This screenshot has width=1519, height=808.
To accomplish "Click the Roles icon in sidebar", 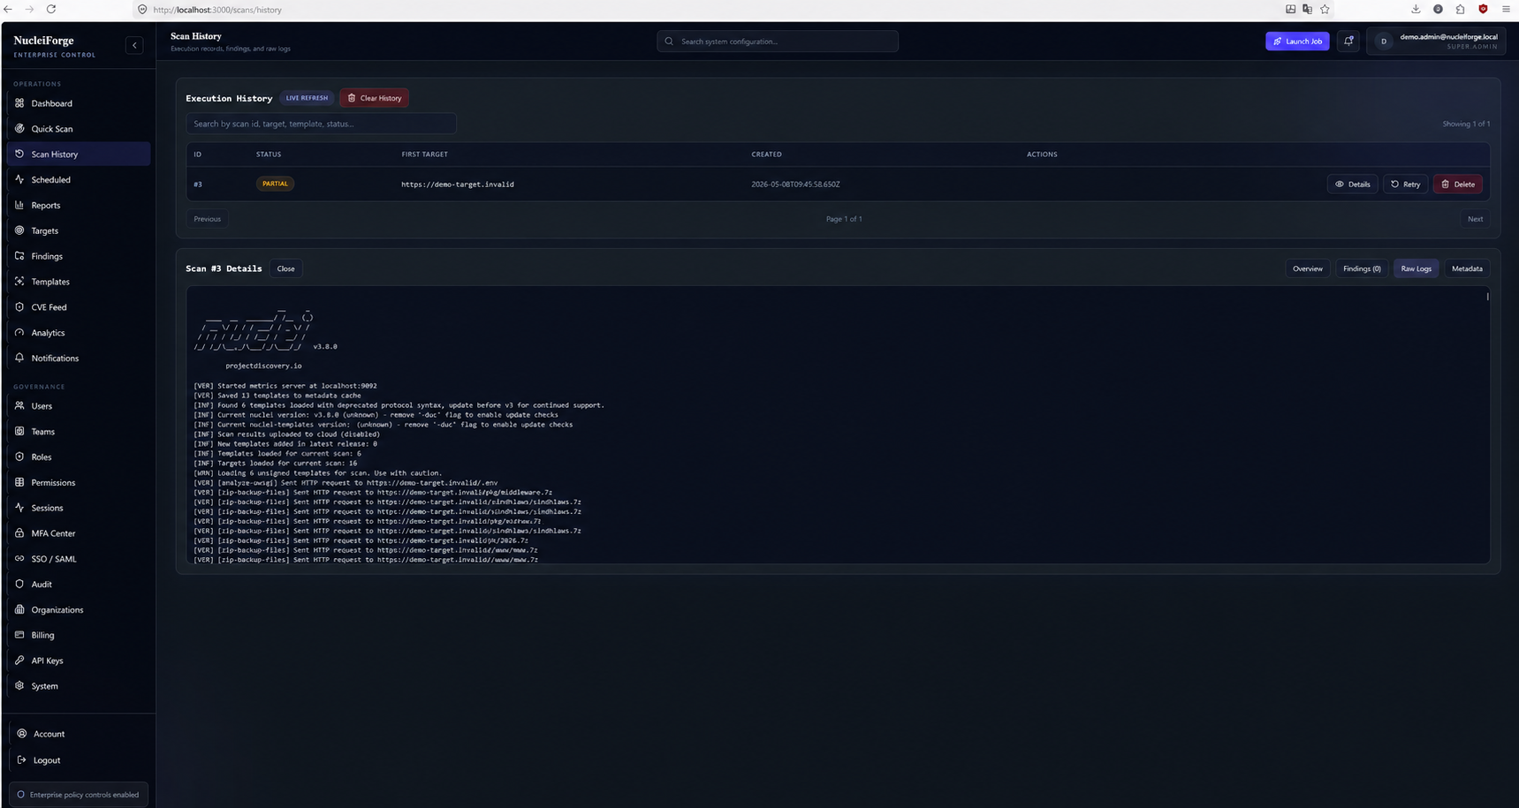I will [19, 457].
